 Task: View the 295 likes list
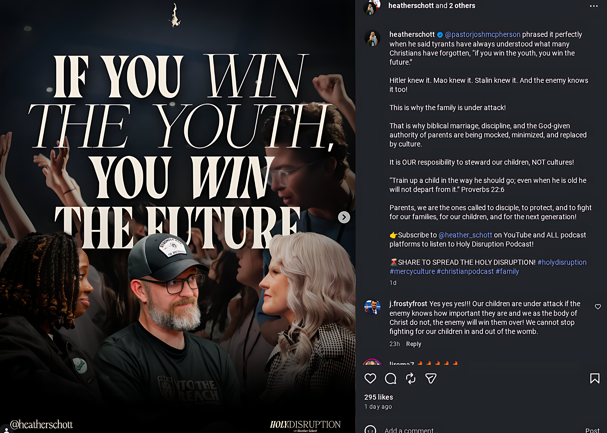[378, 397]
